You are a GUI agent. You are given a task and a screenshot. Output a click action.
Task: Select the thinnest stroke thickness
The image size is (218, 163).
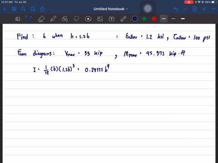[173, 19]
